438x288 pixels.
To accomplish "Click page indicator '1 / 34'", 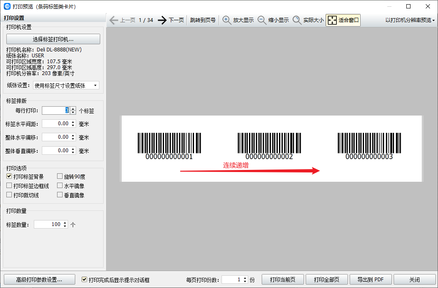I will (146, 20).
